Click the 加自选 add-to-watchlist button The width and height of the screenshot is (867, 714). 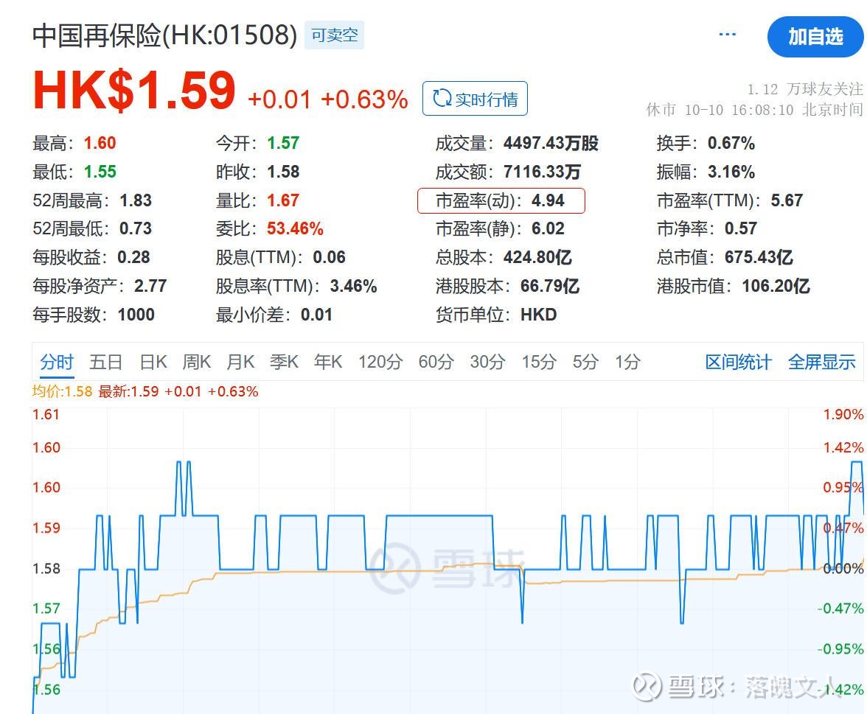pyautogui.click(x=815, y=37)
